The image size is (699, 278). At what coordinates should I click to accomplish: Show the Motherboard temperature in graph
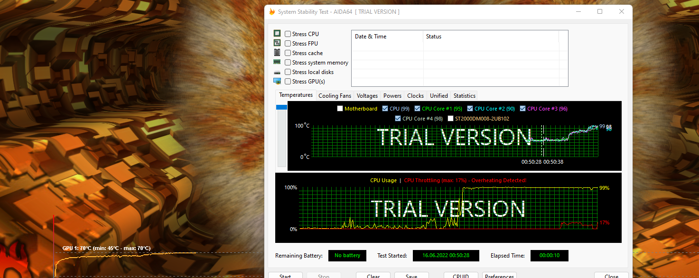pos(340,109)
